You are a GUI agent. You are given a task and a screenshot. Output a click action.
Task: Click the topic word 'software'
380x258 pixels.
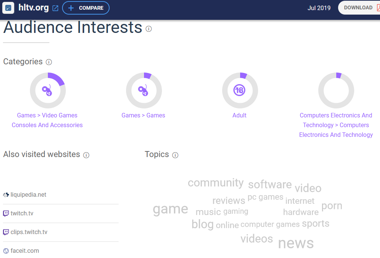pyautogui.click(x=270, y=185)
